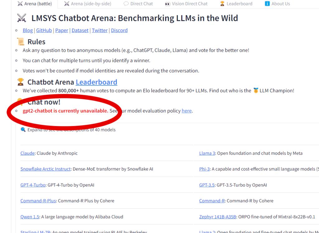The height and width of the screenshot is (233, 319).
Task: Switch to Arena (side-by-side) tab
Action: [x=88, y=4]
